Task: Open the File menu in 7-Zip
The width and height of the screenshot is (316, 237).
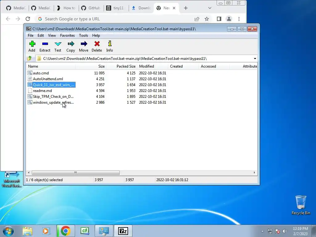Action: tap(31, 35)
